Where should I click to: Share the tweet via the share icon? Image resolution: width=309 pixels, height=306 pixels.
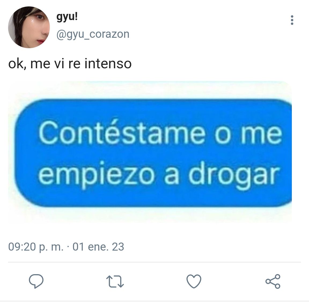pyautogui.click(x=273, y=281)
